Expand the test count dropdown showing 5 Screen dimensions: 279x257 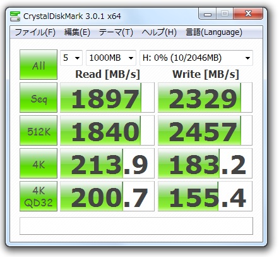[71, 58]
